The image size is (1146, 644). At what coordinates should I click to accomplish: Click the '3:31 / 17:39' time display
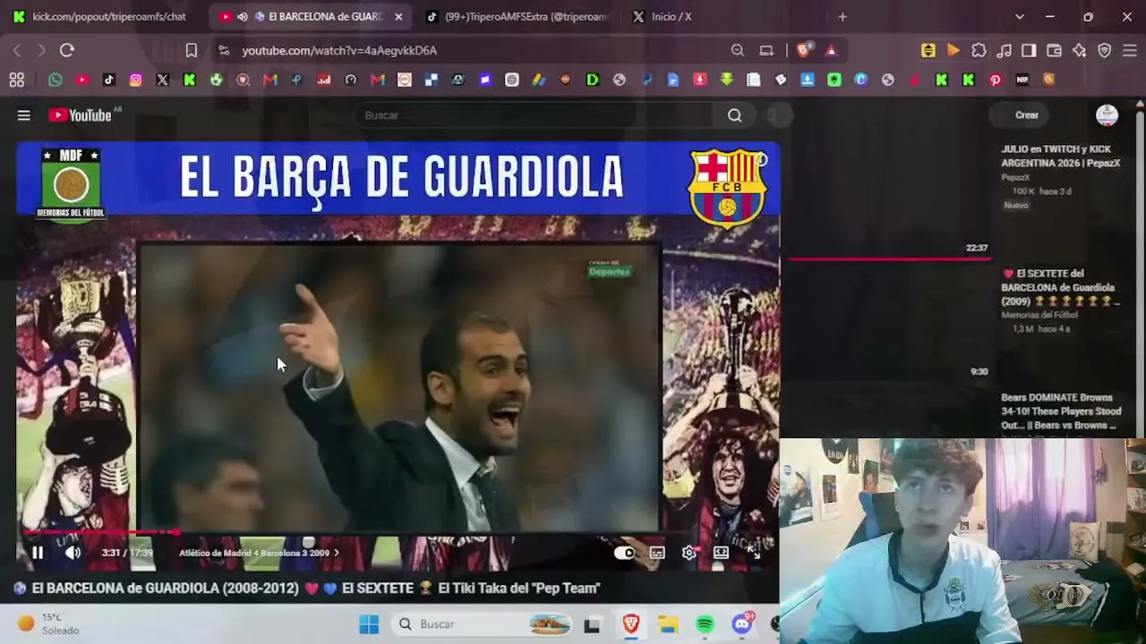point(127,553)
